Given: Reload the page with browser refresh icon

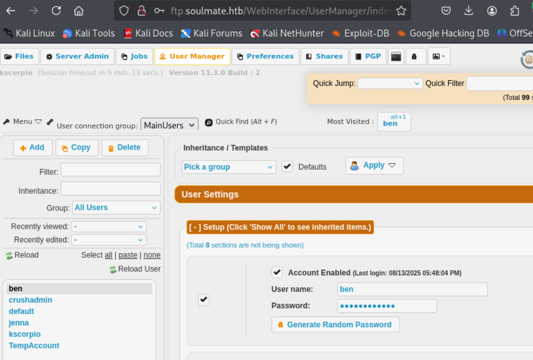Looking at the screenshot, I should 56,10.
